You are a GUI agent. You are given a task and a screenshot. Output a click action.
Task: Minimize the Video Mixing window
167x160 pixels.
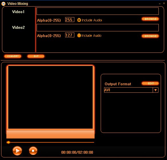tap(160, 4)
